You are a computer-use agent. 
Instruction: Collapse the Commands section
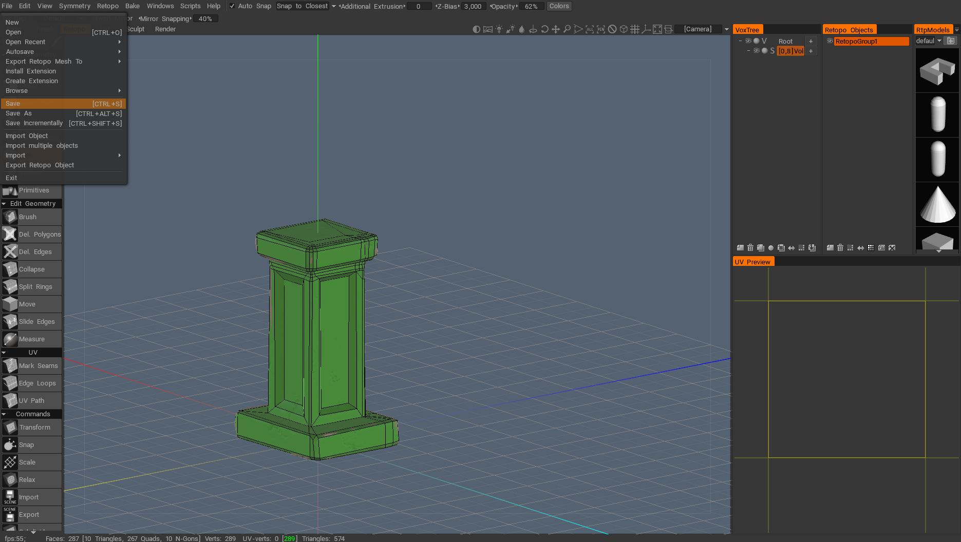point(4,414)
